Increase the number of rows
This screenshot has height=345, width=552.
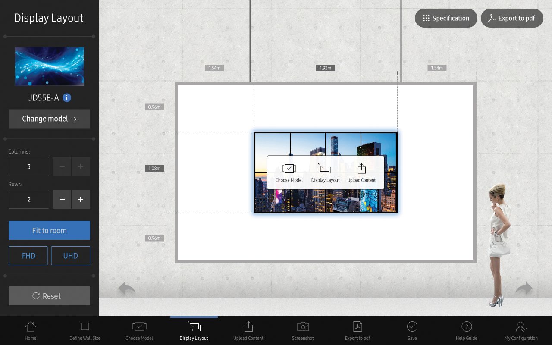(81, 199)
